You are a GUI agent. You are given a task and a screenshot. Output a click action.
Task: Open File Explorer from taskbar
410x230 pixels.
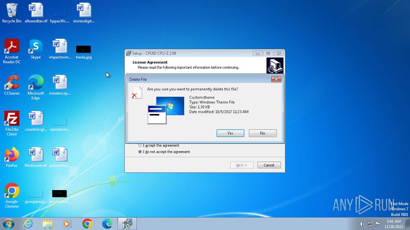(x=48, y=224)
